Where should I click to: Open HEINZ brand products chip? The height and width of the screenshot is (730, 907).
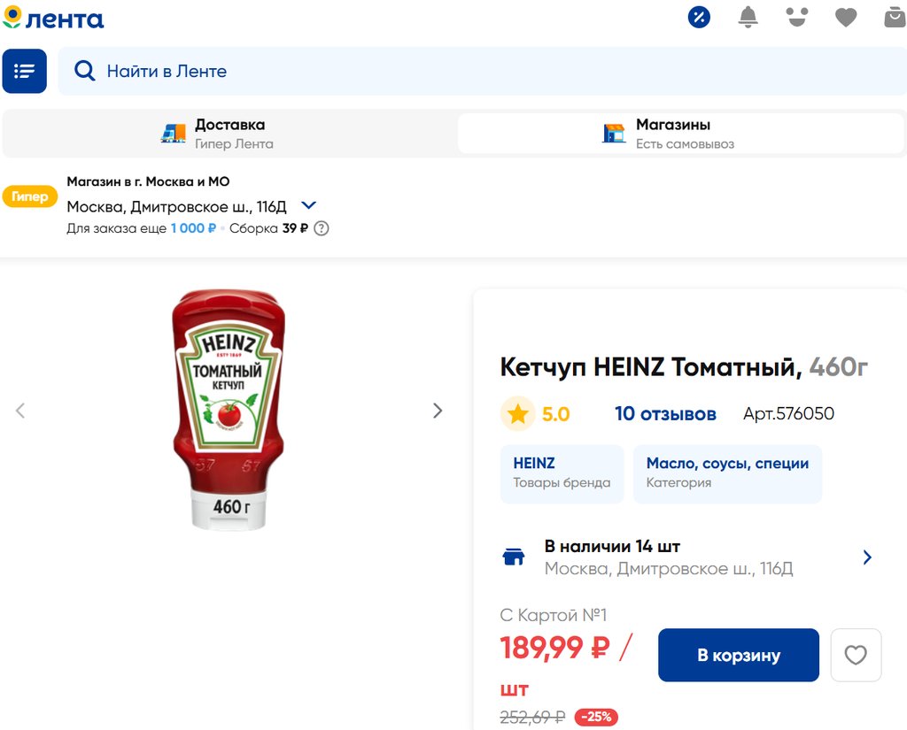(562, 473)
